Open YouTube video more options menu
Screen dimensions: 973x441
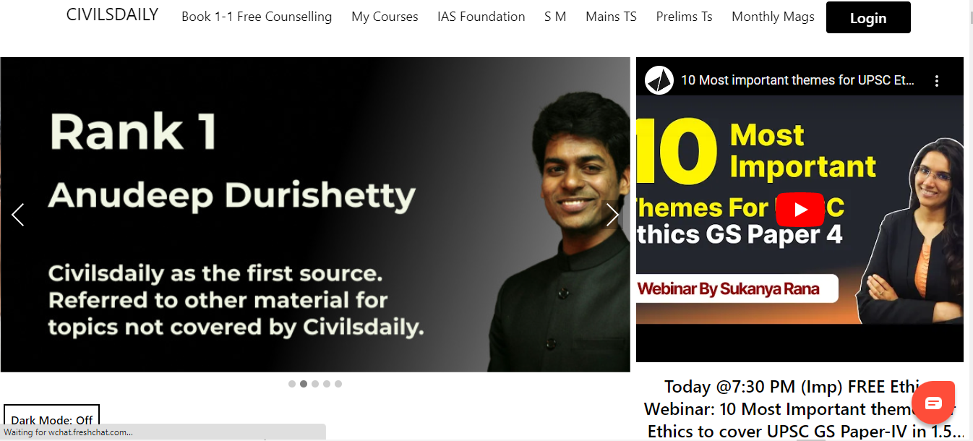tap(937, 81)
